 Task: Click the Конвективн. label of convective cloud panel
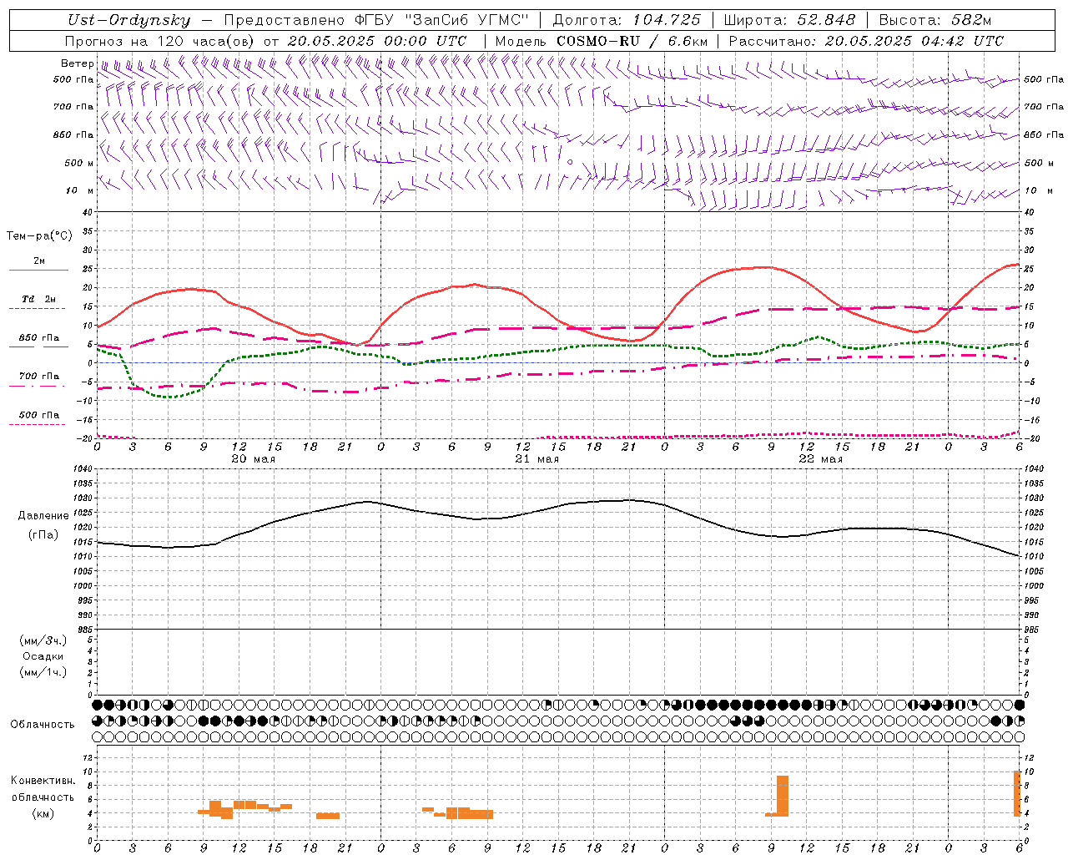click(43, 781)
